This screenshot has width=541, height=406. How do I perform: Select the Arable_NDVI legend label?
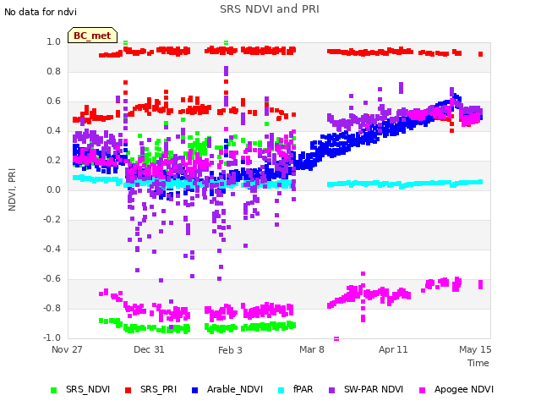[235, 389]
